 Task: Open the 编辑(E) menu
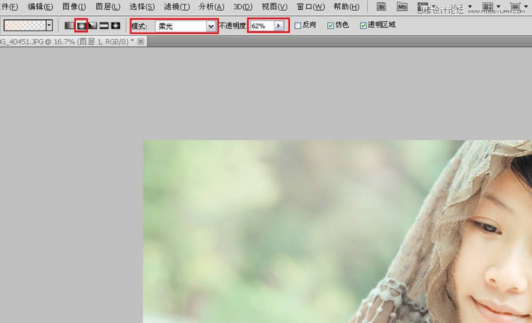(41, 7)
